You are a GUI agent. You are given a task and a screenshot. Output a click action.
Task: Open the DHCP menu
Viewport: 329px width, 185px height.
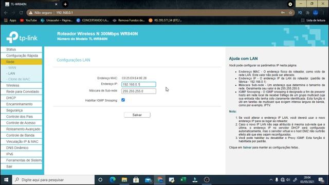22,98
